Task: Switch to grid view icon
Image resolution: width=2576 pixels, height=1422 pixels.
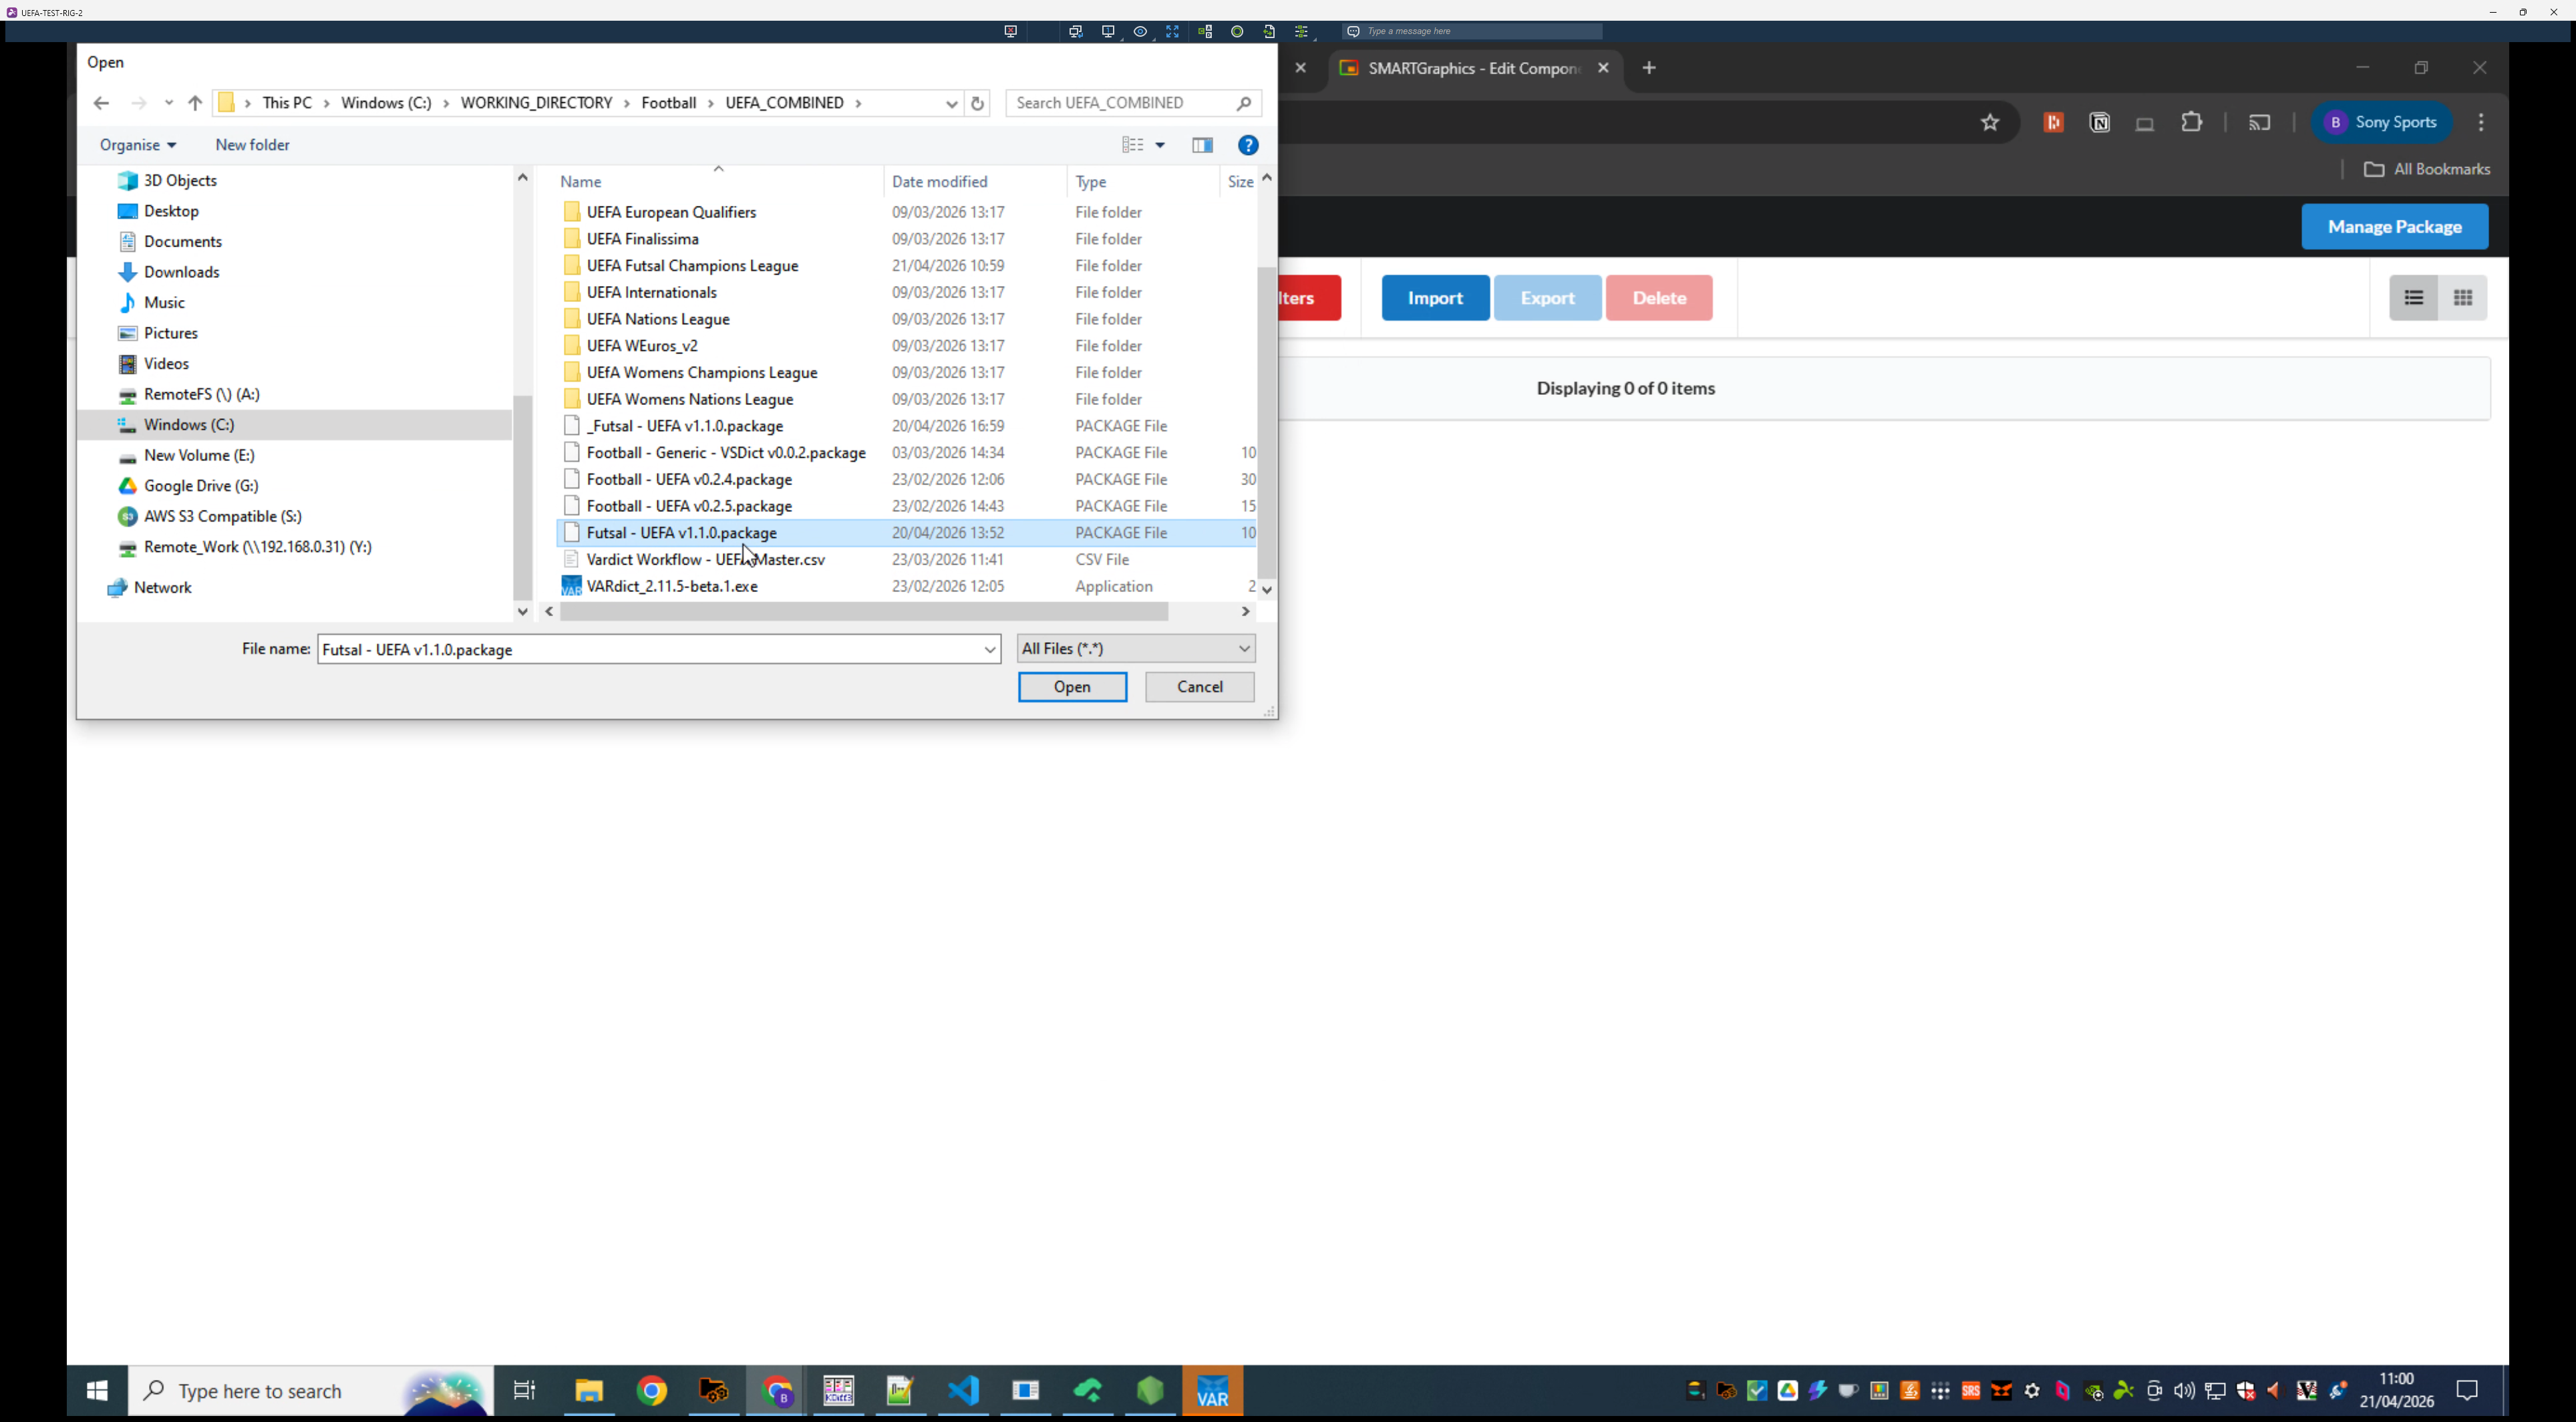Action: [2463, 298]
